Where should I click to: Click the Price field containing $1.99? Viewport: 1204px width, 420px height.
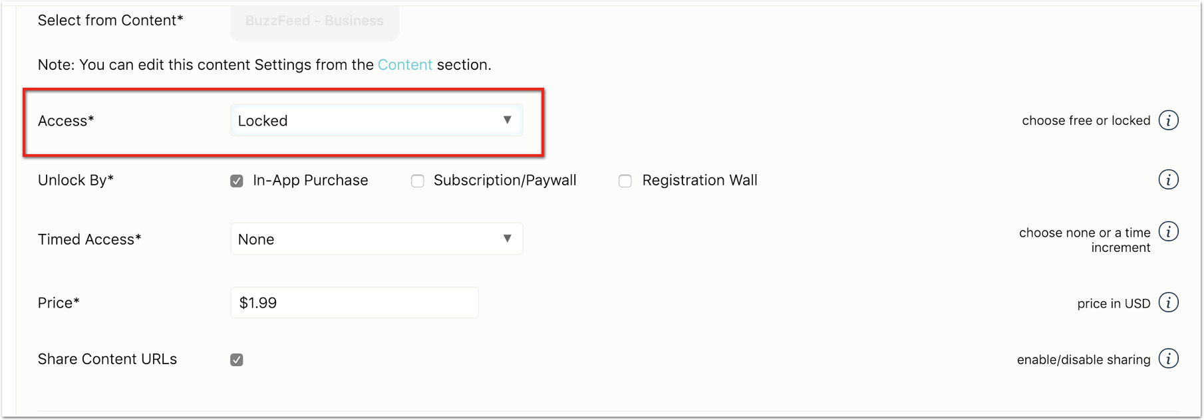pyautogui.click(x=355, y=302)
